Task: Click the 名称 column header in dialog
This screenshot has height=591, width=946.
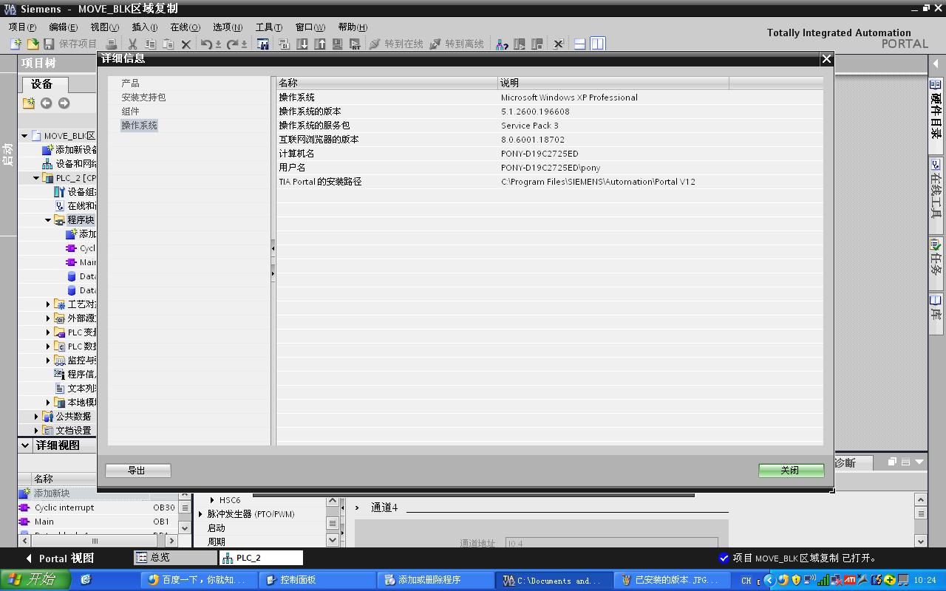Action: point(387,83)
